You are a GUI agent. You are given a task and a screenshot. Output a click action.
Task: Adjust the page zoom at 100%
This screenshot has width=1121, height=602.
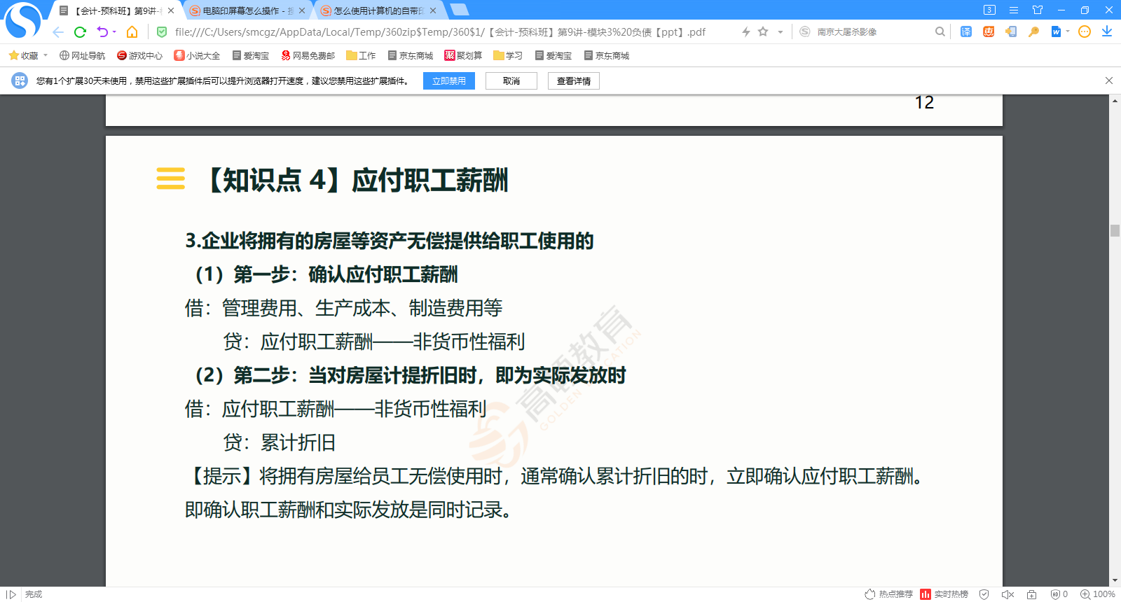coord(1097,594)
